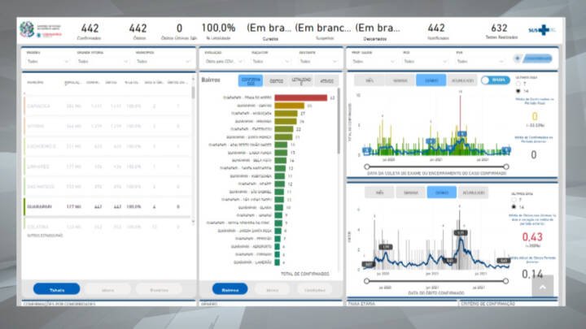
Task: Select the Cariacica row in municipality table
Action: tap(107, 106)
